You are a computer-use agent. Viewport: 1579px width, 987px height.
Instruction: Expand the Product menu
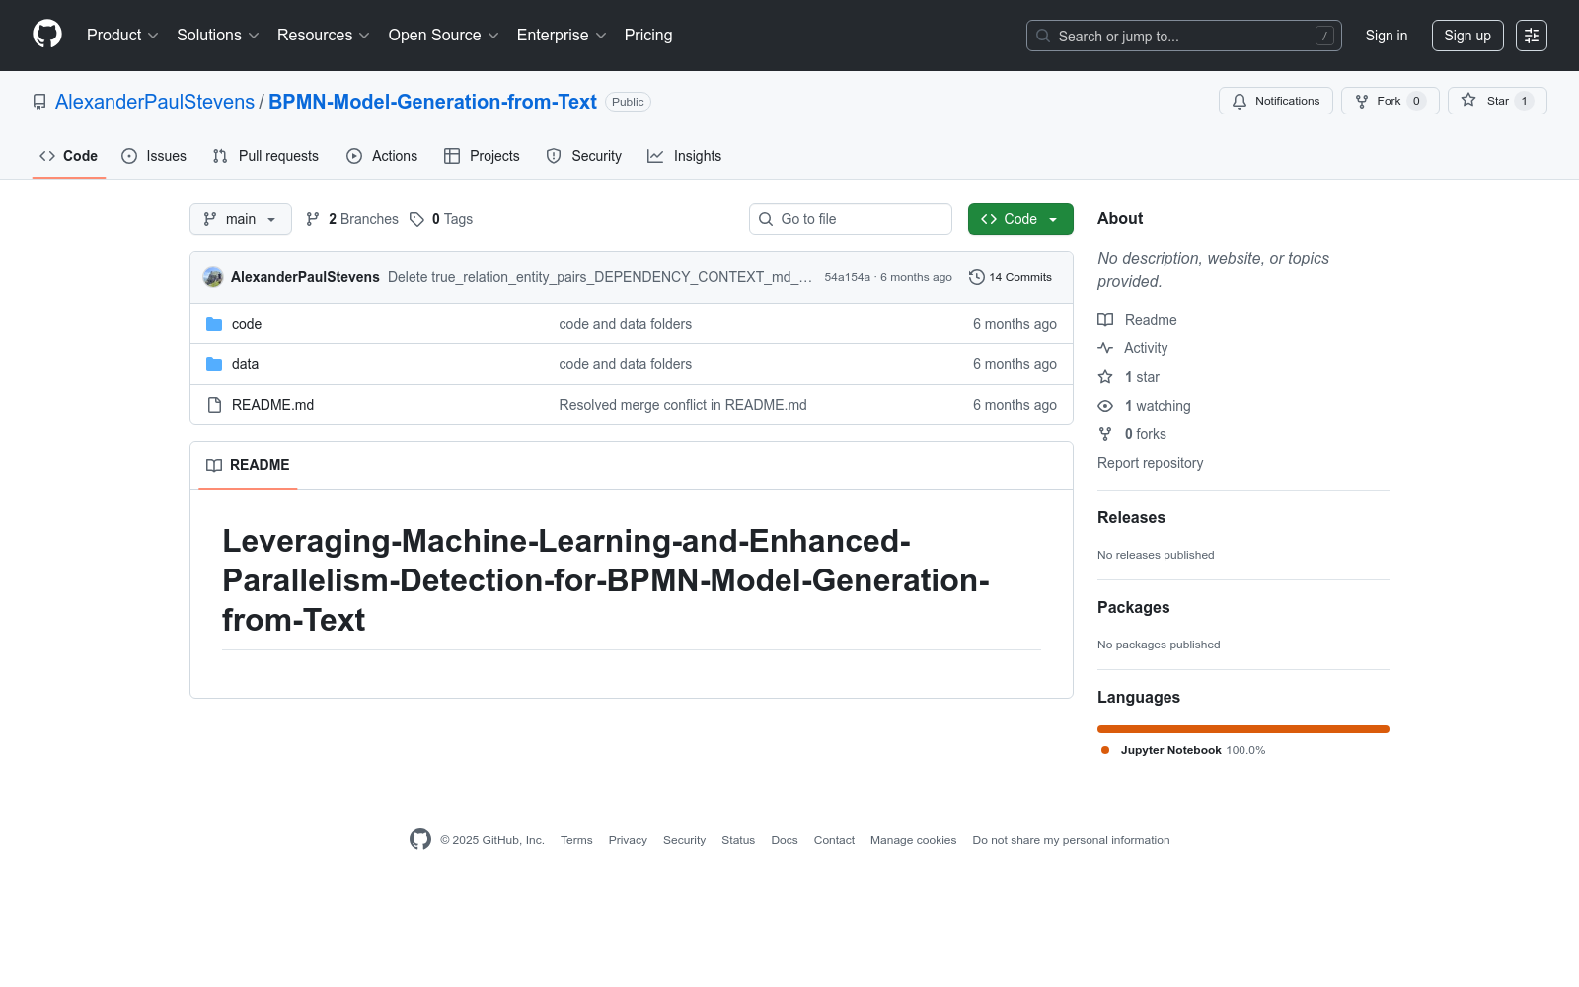click(122, 36)
